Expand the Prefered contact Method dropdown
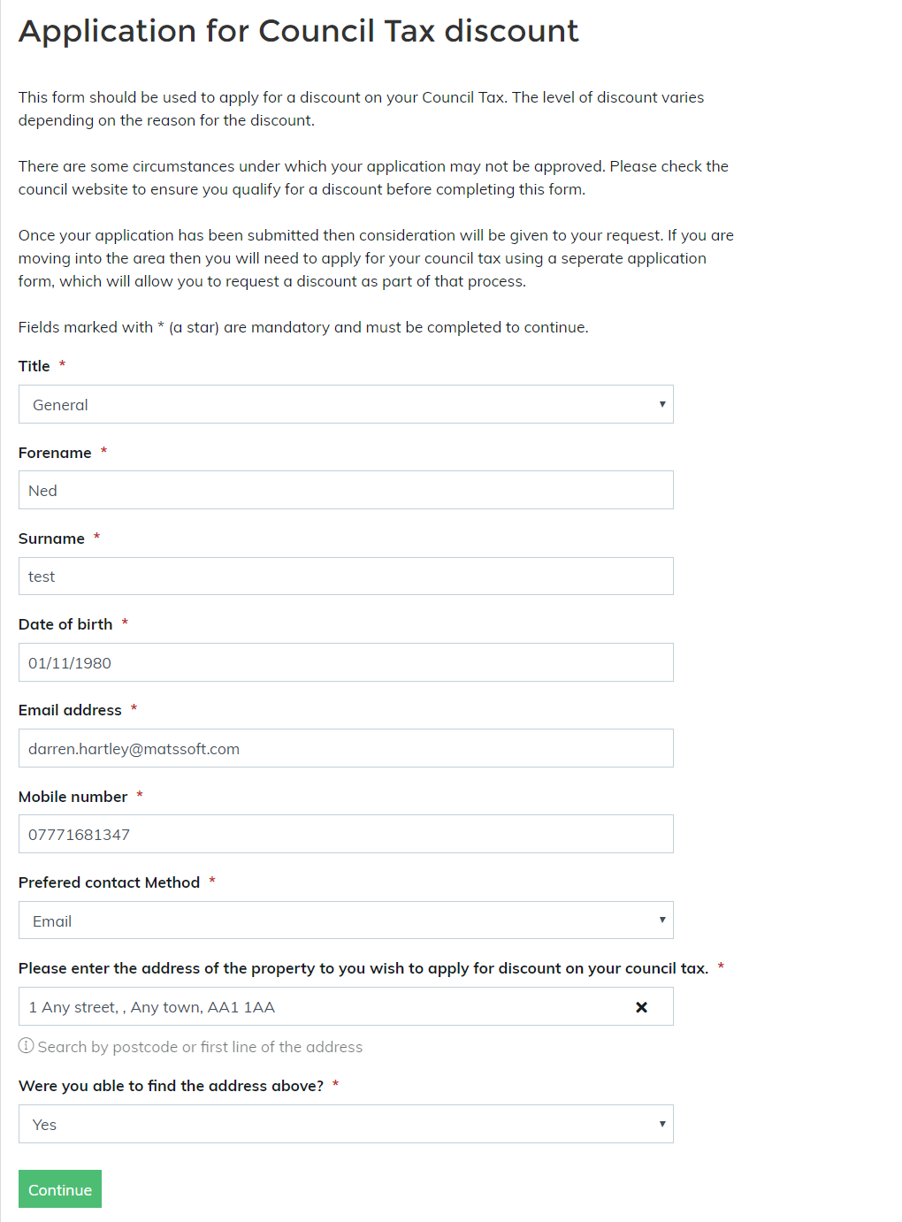Screen dimensions: 902x1222 (x=346, y=920)
